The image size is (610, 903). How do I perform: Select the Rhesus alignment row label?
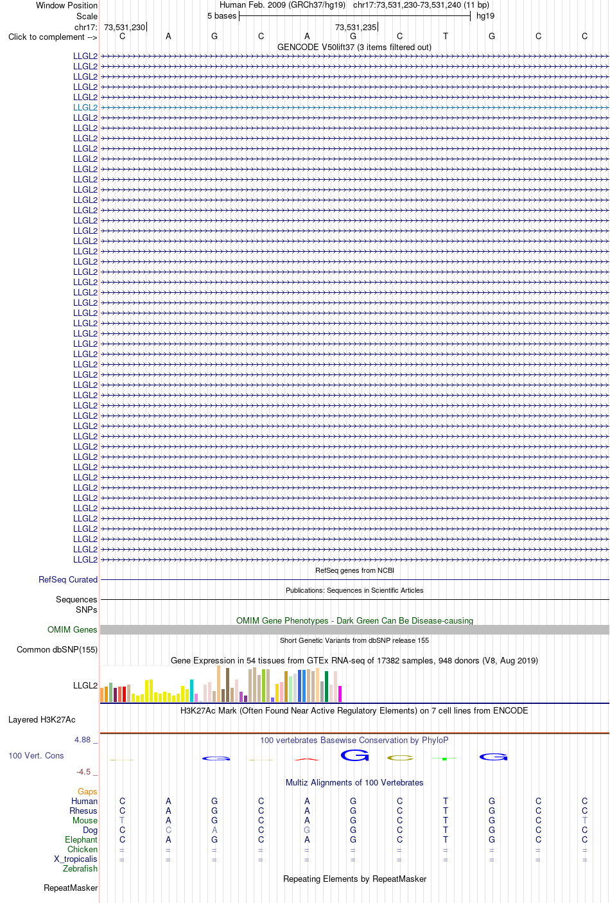(83, 811)
